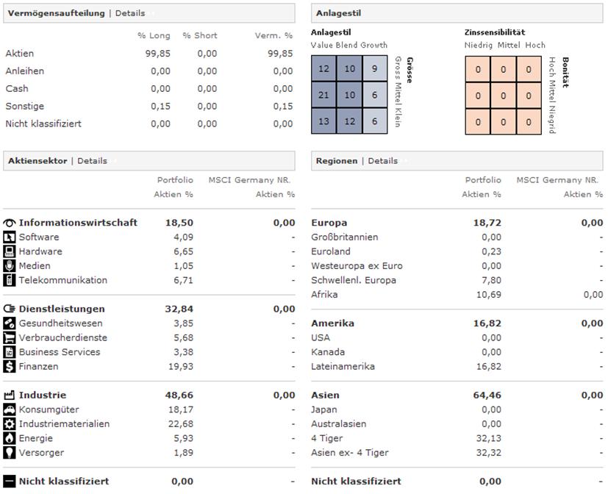Click the Finanzen dollar icon
This screenshot has width=608, height=494.
[x=10, y=366]
